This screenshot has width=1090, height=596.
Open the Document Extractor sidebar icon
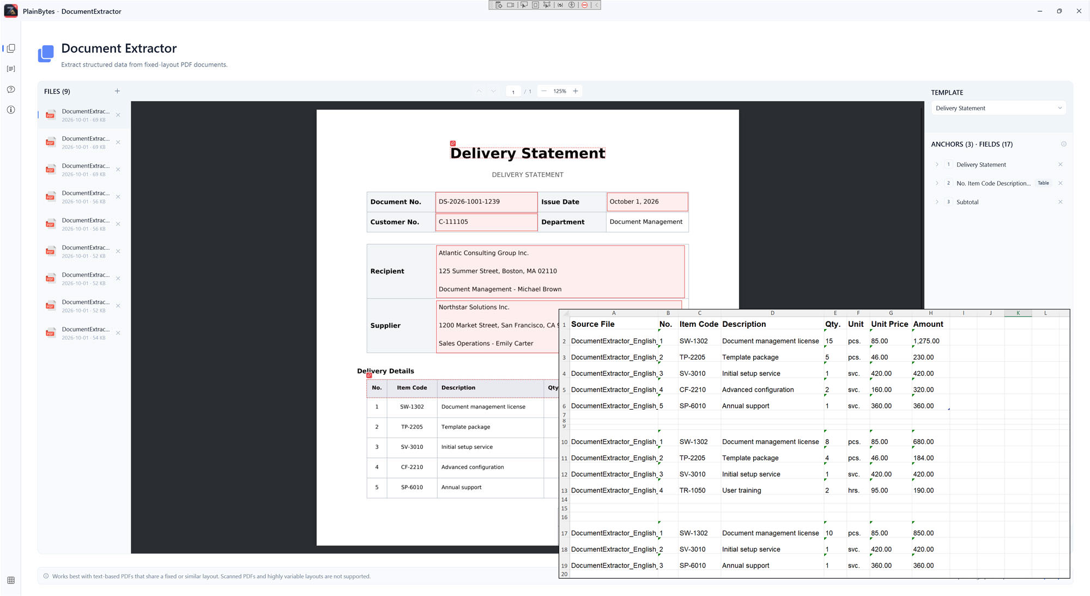11,48
